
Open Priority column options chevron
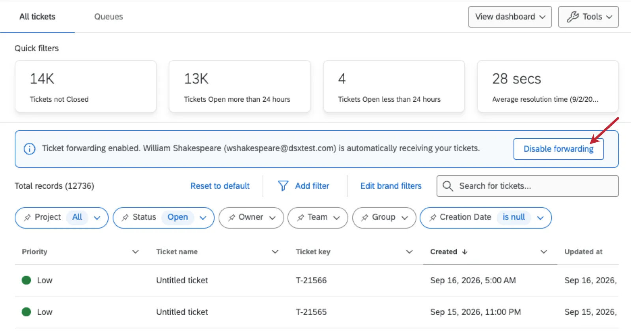point(135,252)
